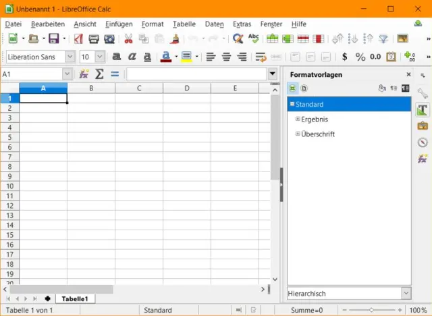
Task: Click the Save document icon
Action: click(x=53, y=38)
